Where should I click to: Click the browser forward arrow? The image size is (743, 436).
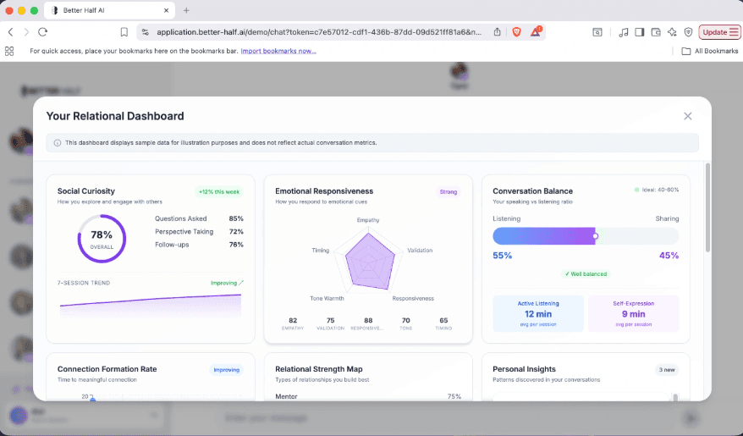click(x=26, y=32)
